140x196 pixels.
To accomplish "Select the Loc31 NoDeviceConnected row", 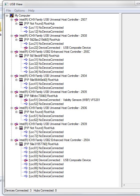I will pyautogui.click(x=46, y=60).
